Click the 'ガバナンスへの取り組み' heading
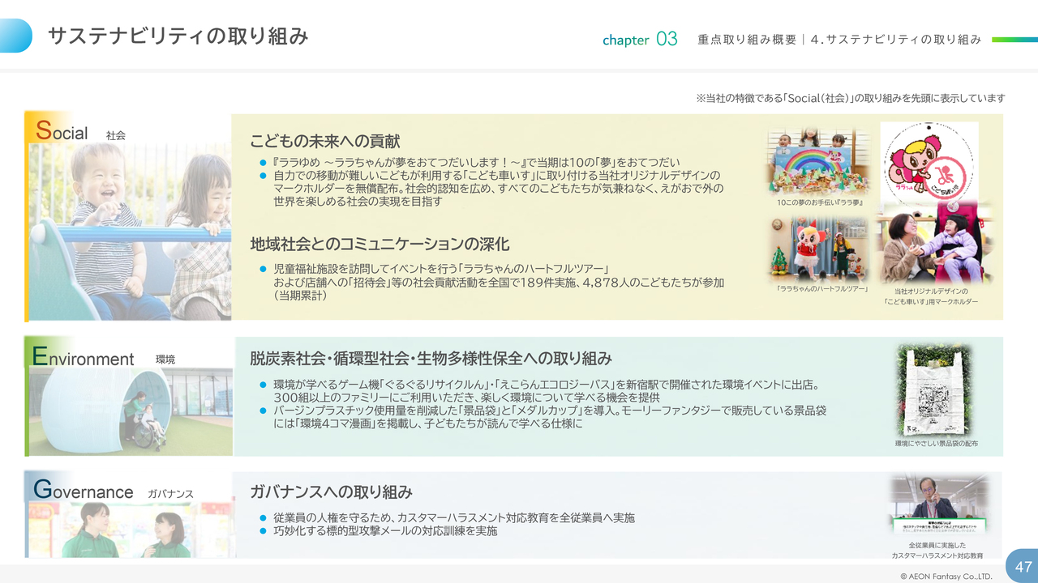This screenshot has height=583, width=1038. click(331, 492)
